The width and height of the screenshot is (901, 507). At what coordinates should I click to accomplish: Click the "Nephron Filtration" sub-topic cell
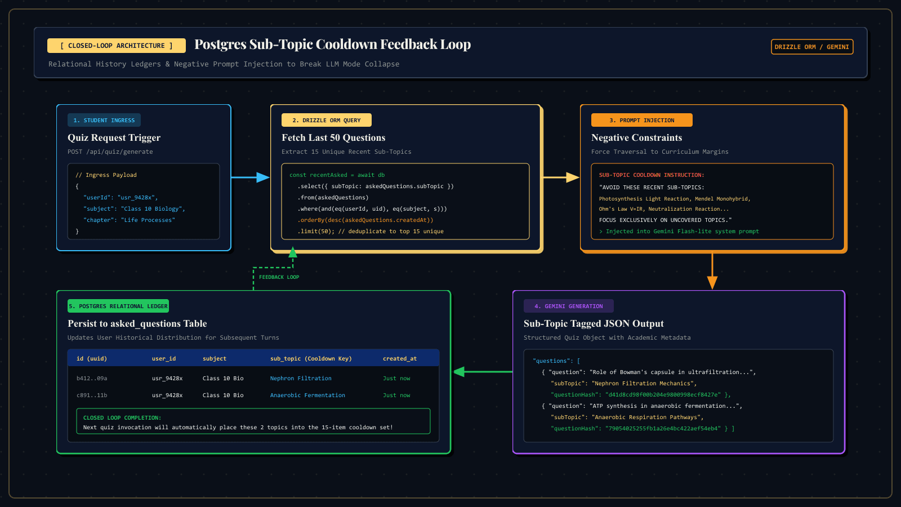[301, 379]
